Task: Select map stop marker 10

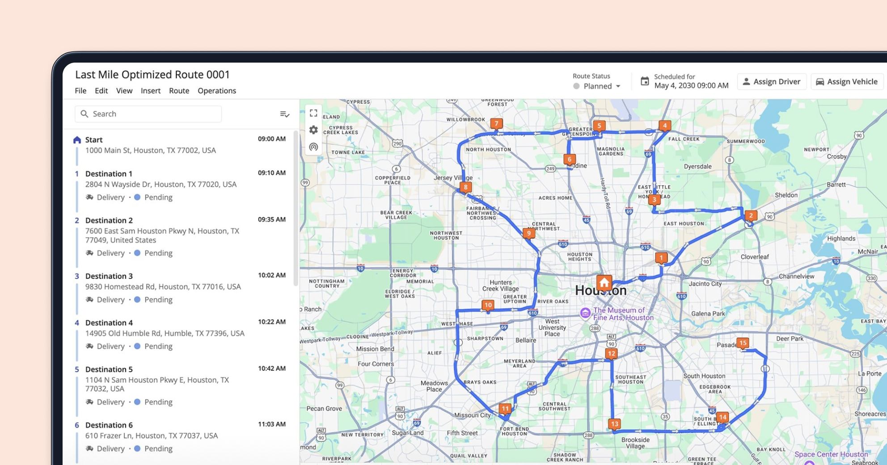Action: point(488,305)
